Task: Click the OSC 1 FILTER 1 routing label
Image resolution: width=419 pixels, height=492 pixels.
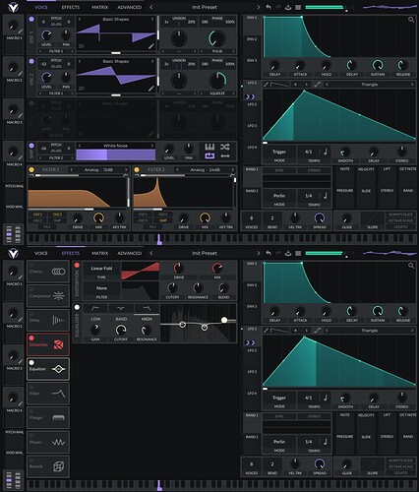Action: (x=56, y=51)
